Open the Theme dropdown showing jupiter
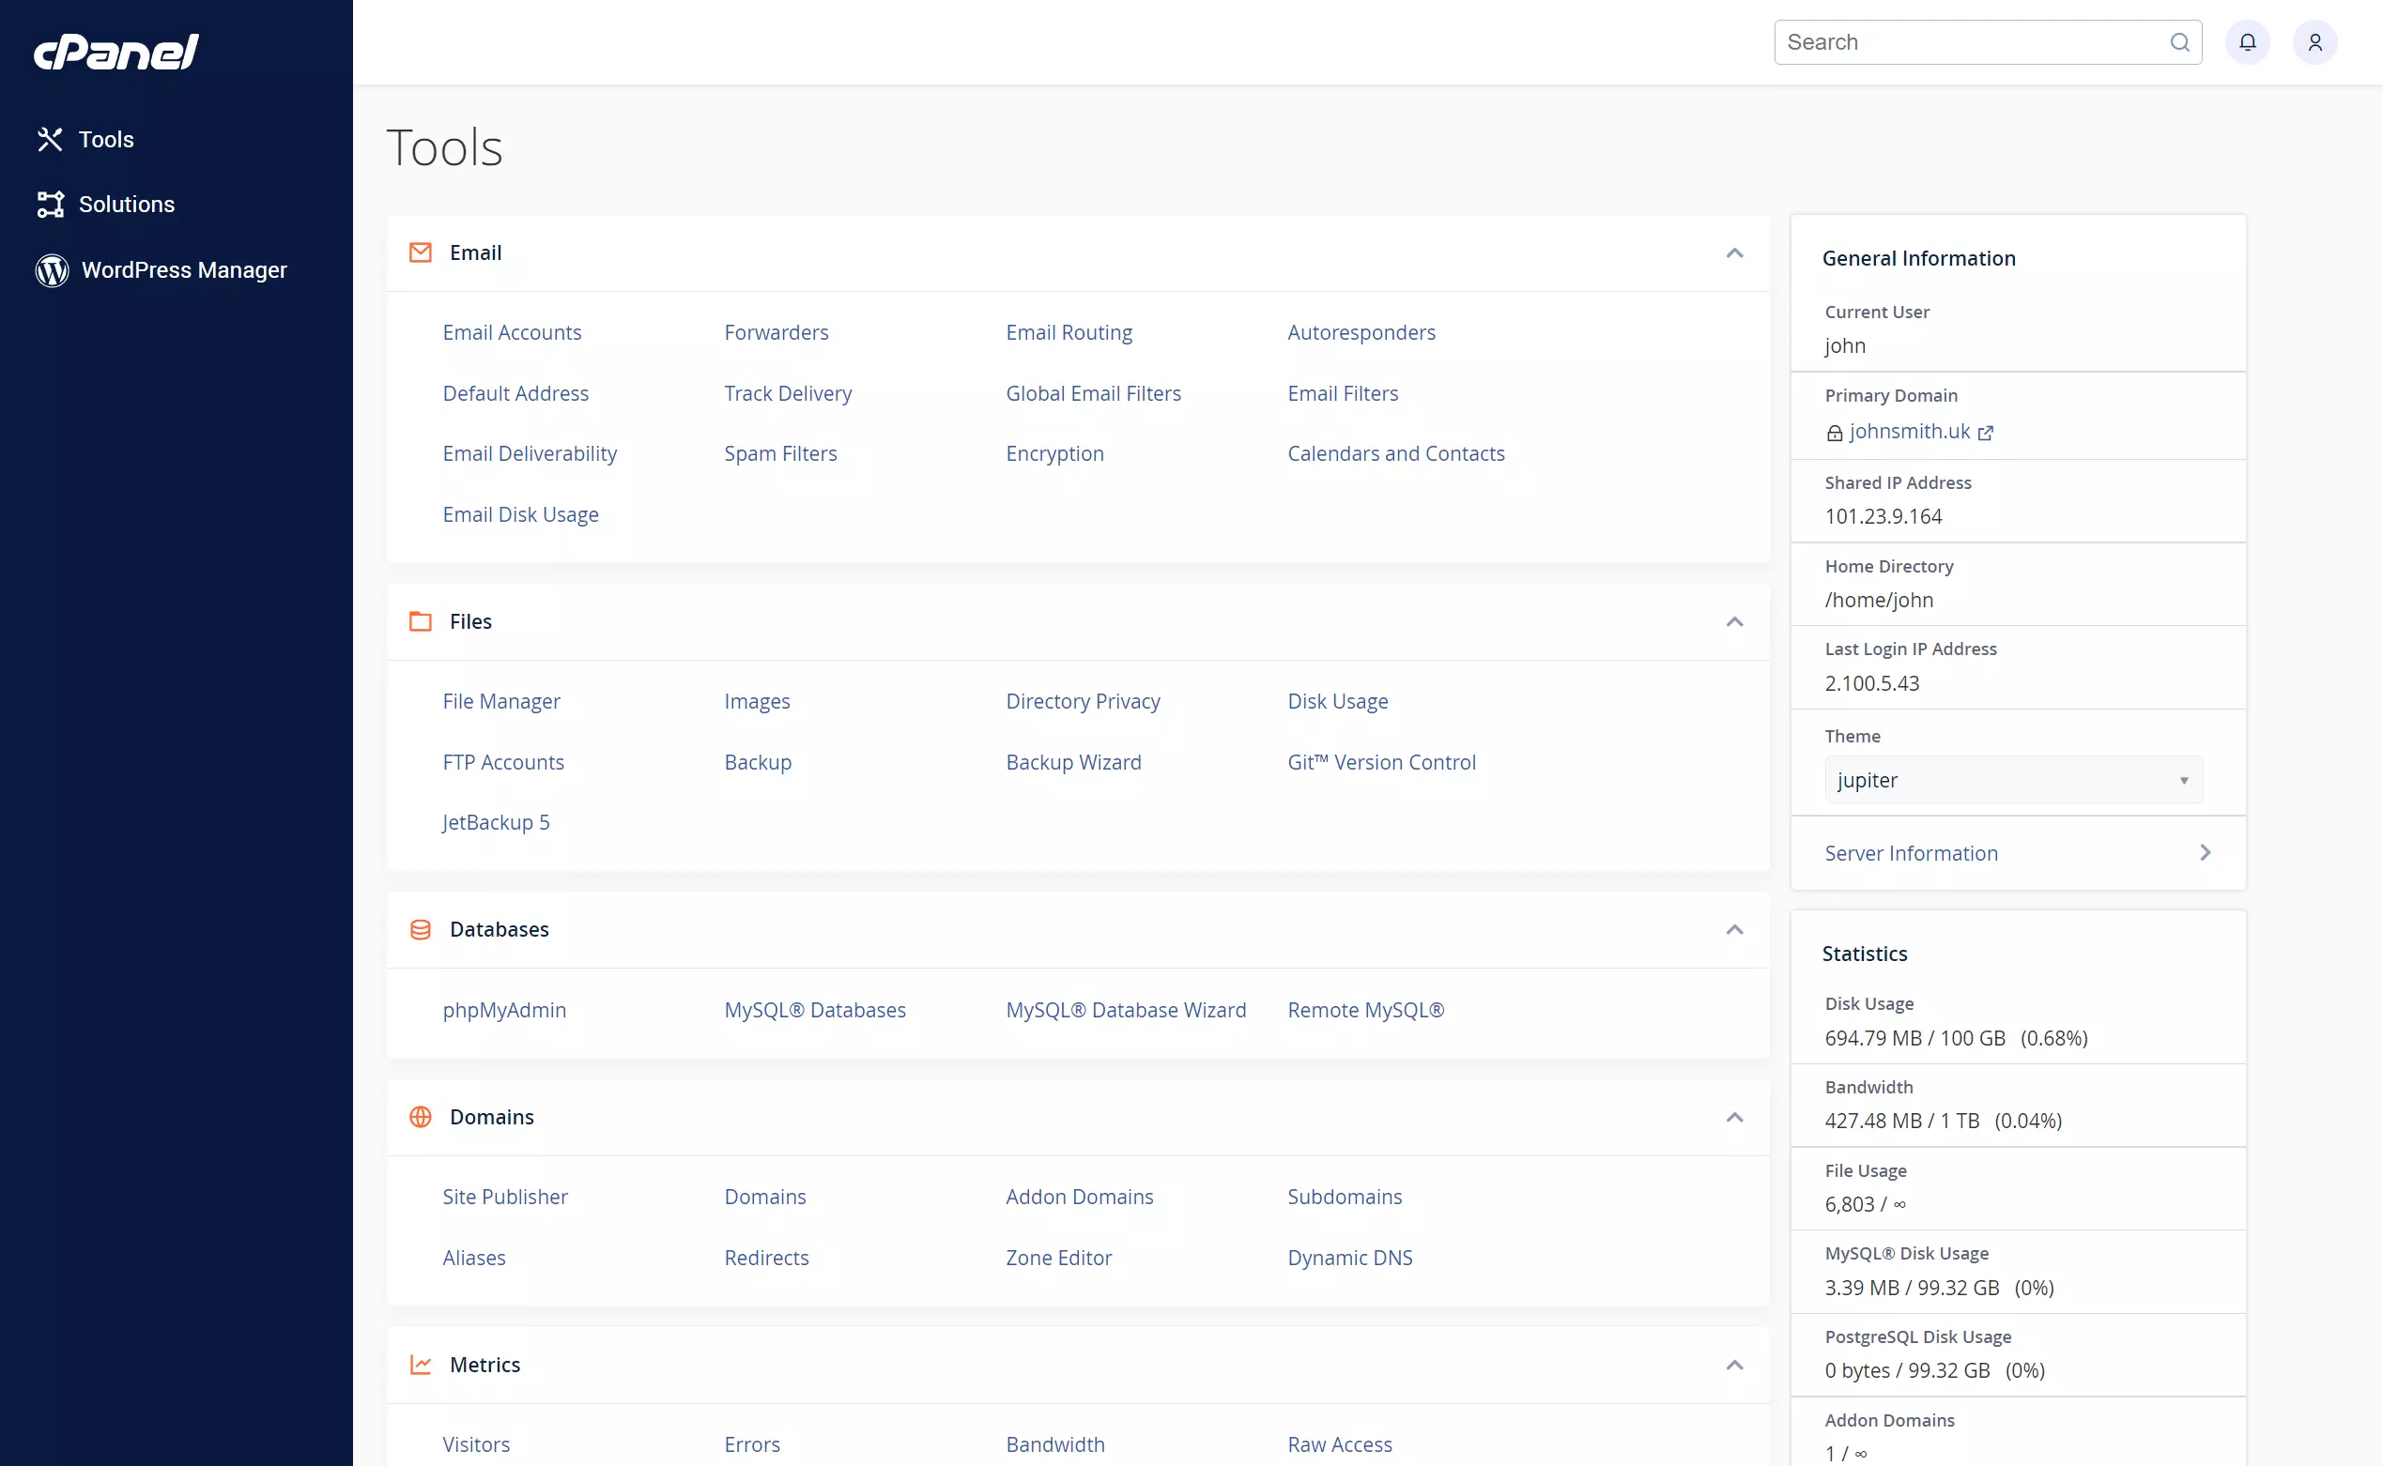2383x1466 pixels. [2012, 779]
